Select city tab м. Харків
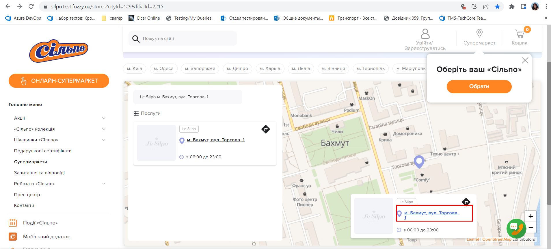 pos(270,68)
